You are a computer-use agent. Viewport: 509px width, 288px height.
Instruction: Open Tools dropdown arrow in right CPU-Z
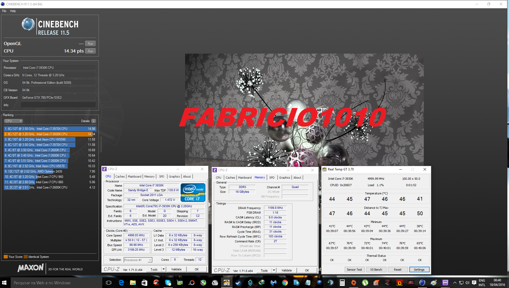coord(274,271)
